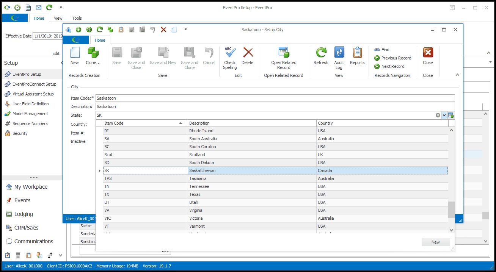
Task: Select EventProConnect Setup in sidebar
Action: pyautogui.click(x=32, y=84)
